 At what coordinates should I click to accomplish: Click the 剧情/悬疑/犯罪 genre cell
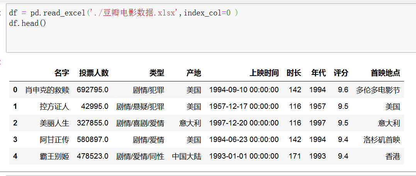coord(140,107)
